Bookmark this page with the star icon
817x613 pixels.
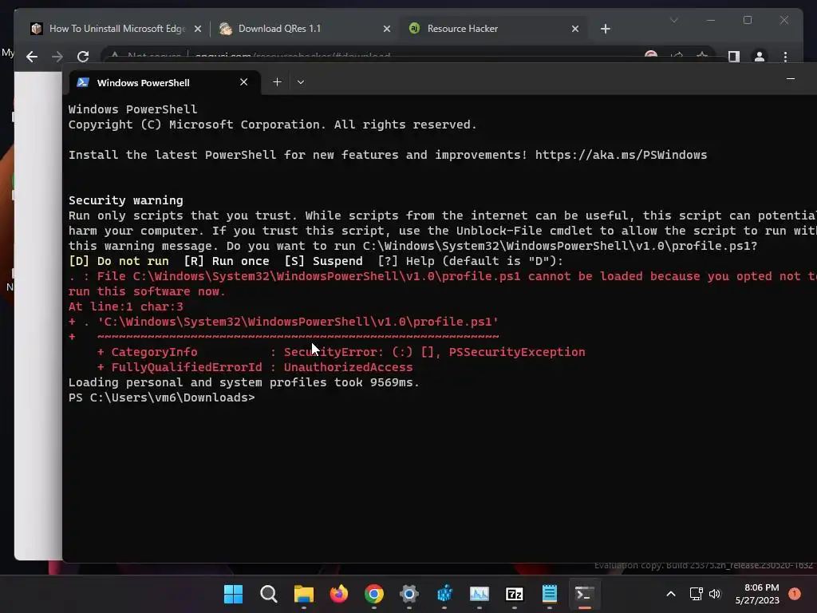pos(702,56)
